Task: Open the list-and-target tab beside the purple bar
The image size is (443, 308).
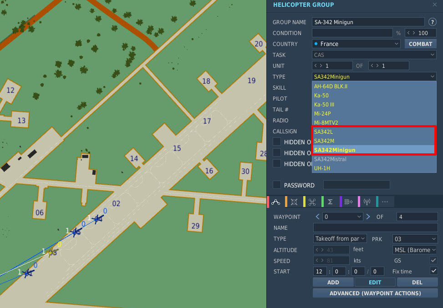Action: (348, 202)
